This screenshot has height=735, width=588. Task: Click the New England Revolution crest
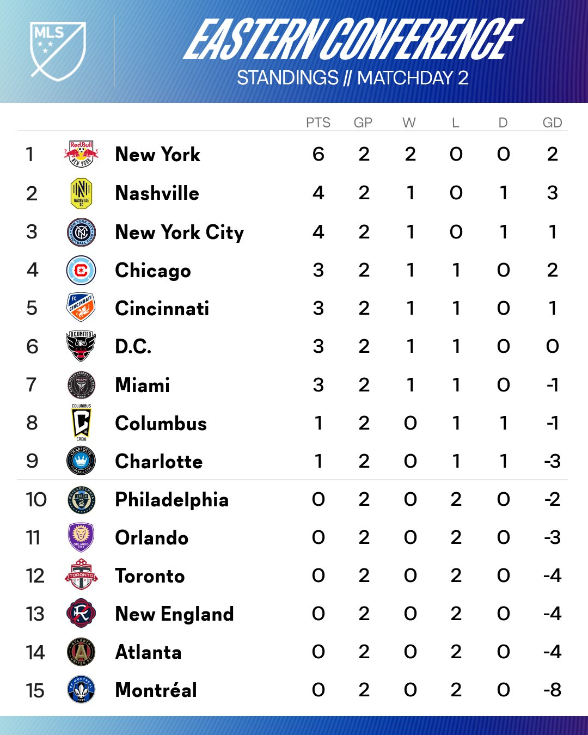pos(81,614)
